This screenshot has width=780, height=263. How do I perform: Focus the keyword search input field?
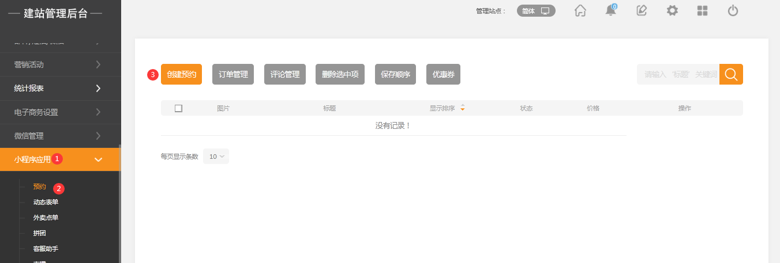(x=678, y=74)
